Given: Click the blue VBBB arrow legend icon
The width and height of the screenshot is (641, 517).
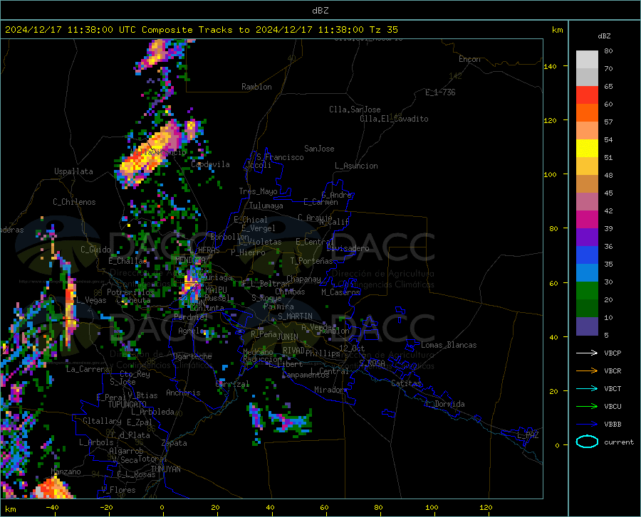Looking at the screenshot, I should click(587, 424).
